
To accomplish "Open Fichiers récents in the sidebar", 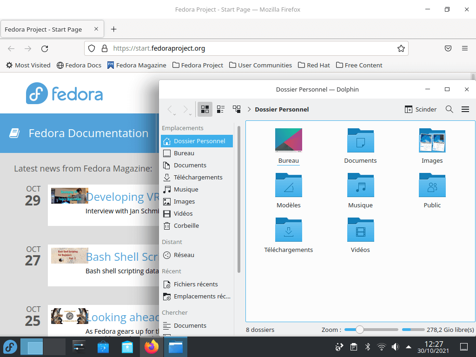I will (197, 284).
